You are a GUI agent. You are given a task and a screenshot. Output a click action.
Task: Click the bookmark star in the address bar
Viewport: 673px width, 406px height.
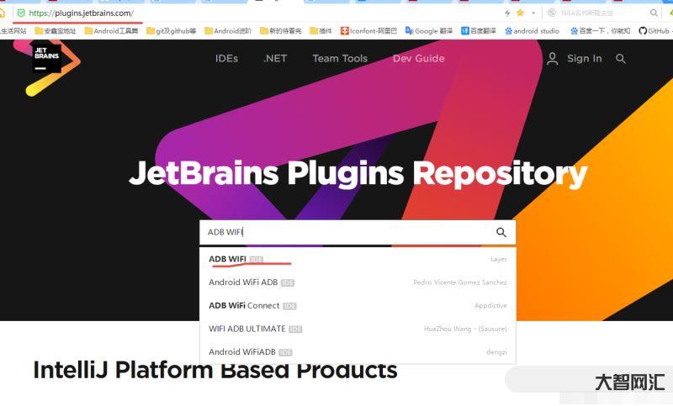coord(520,13)
